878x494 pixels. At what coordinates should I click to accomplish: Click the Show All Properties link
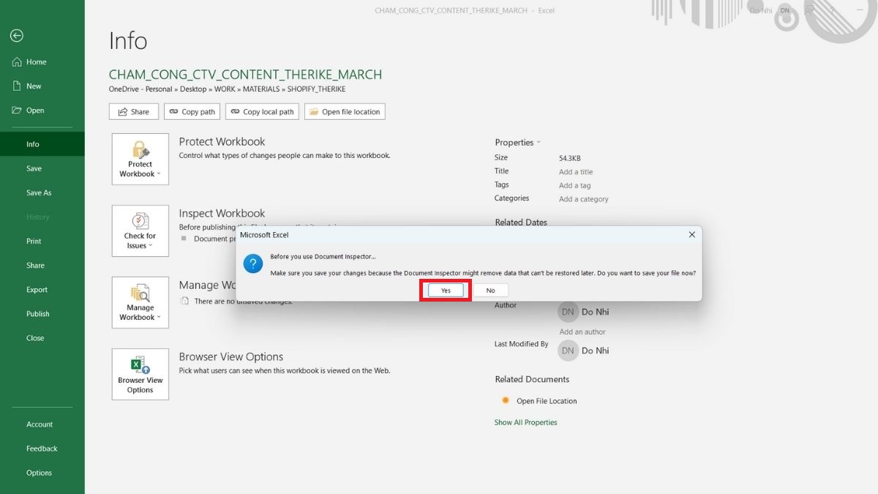point(525,422)
